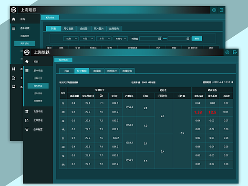Click the 查询 query button in back window
The image size is (248, 186).
[x=197, y=39]
